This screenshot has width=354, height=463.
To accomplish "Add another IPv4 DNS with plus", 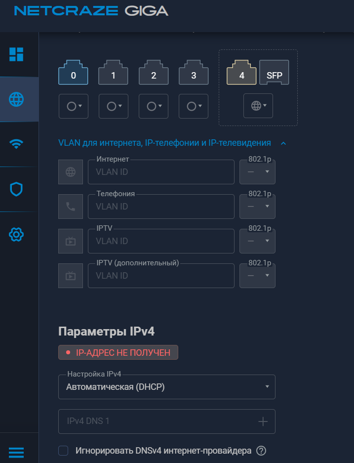I will 263,421.
